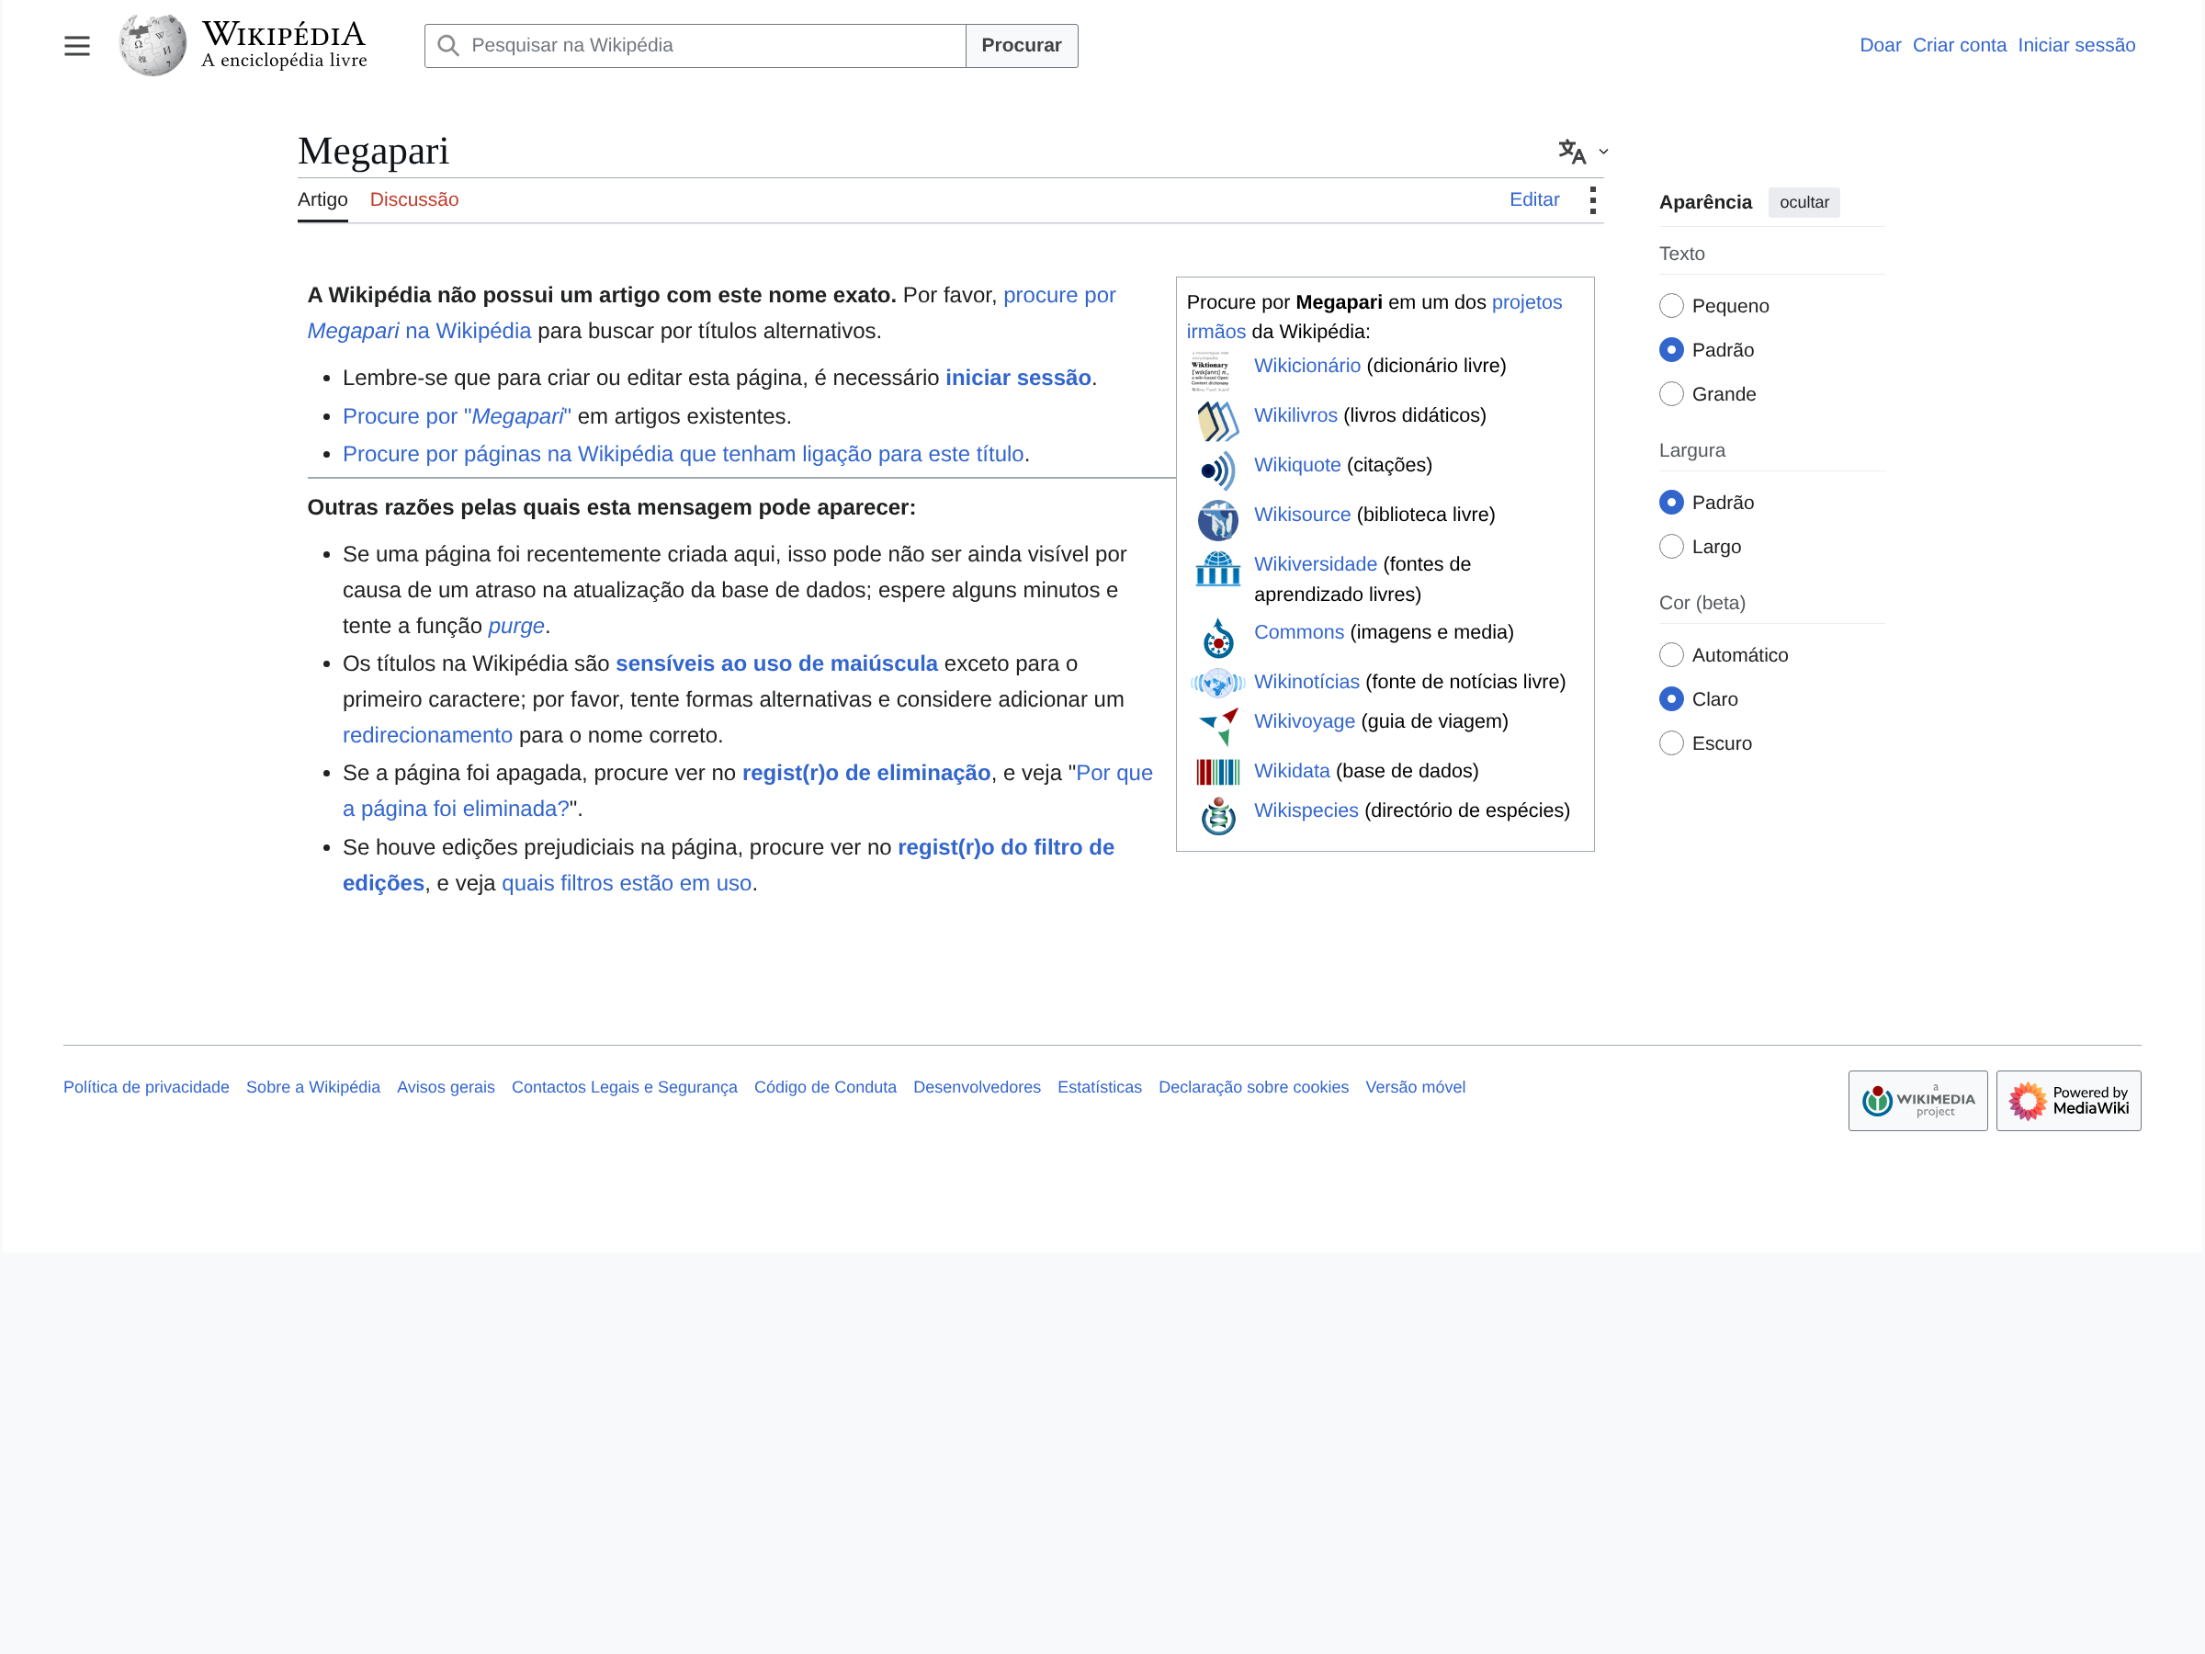
Task: Select Claro color mode
Action: pos(1672,699)
